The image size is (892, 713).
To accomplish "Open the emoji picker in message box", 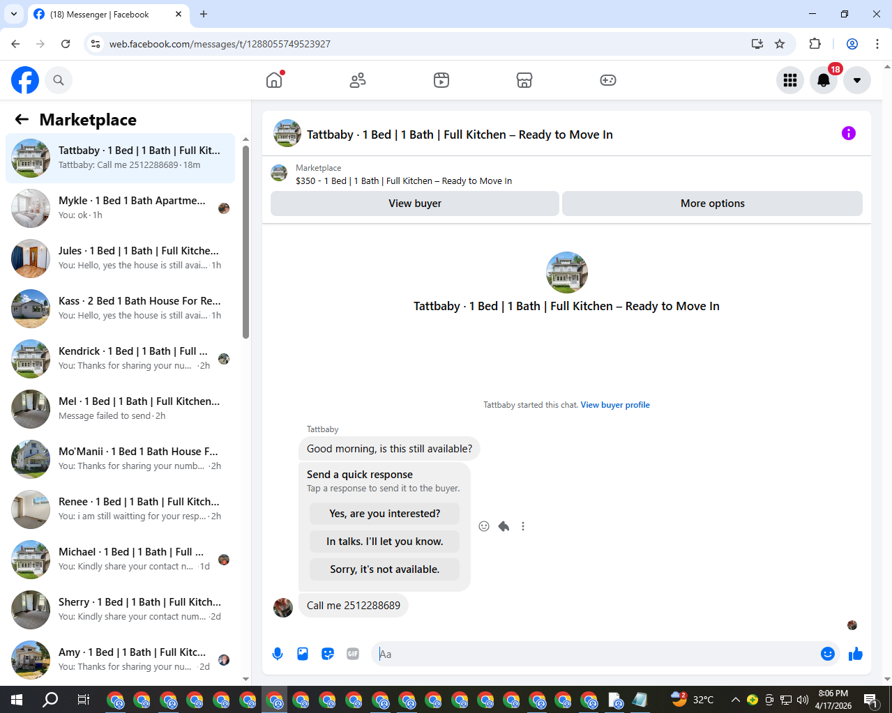I will (x=828, y=654).
